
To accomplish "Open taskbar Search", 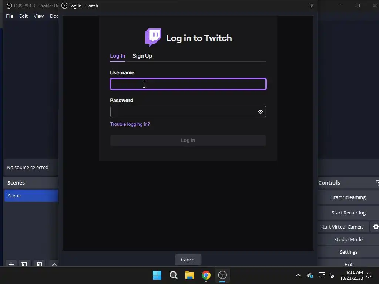I will pos(173,275).
